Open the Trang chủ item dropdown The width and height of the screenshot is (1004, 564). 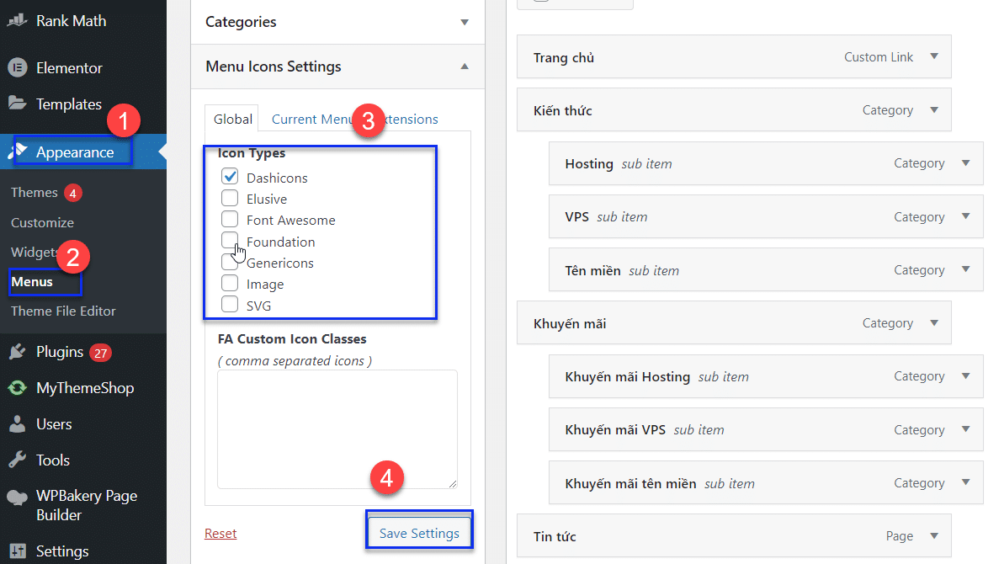tap(933, 56)
